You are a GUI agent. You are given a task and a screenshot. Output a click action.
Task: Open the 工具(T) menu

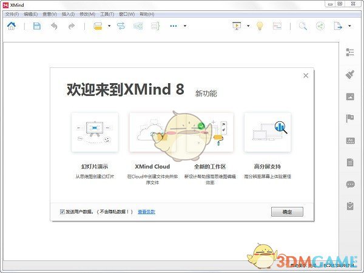[107, 14]
